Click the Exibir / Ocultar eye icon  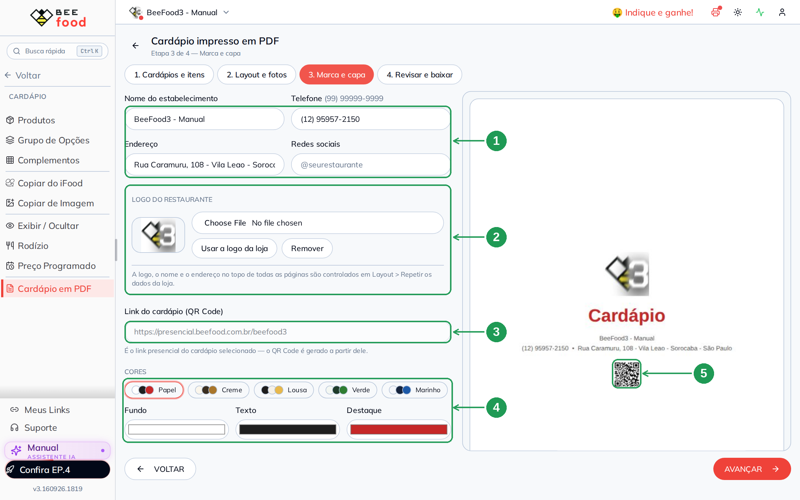coord(10,226)
